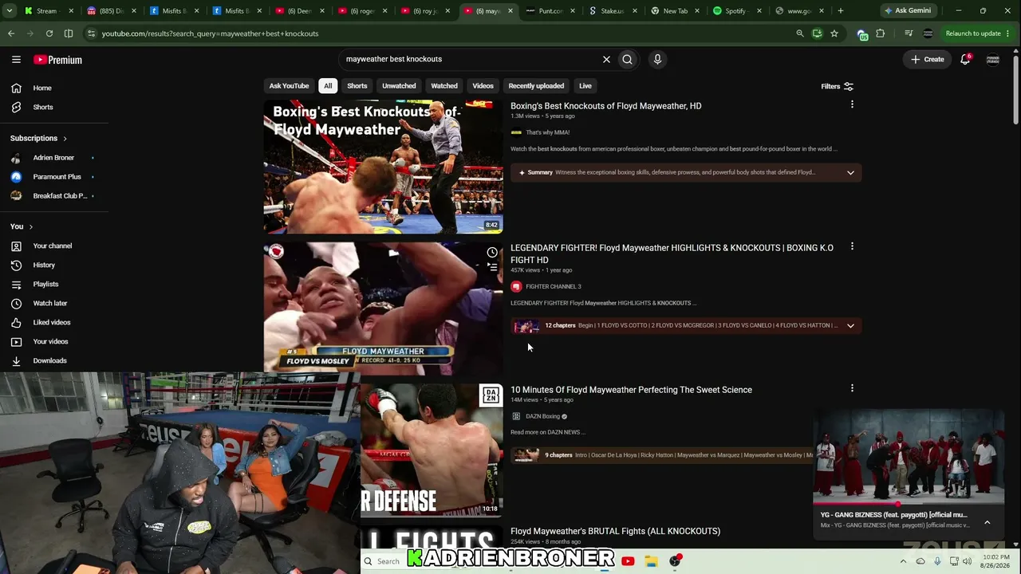Open the That's why MMA! channel
Viewport: 1021px width, 574px height.
click(547, 132)
